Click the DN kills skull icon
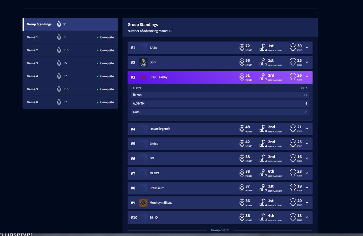 coord(293,158)
